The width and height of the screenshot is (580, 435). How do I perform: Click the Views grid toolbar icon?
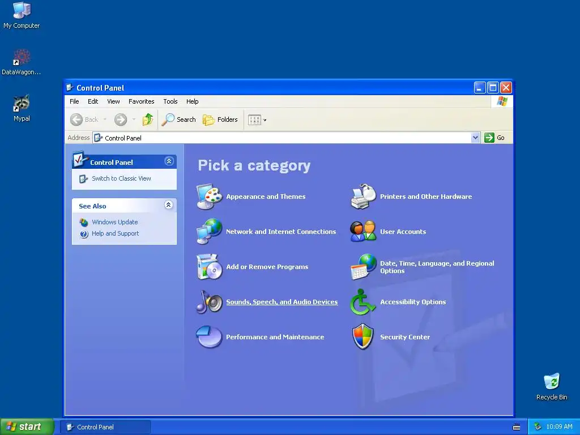(254, 120)
